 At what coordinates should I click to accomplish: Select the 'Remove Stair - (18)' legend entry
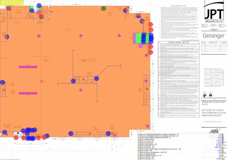(149, 151)
